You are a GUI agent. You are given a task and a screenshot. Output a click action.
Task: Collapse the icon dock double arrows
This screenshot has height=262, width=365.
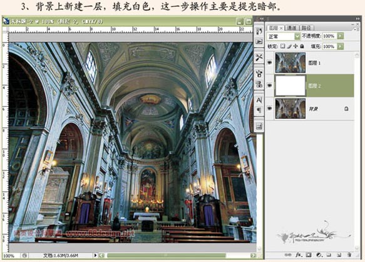coord(262,18)
